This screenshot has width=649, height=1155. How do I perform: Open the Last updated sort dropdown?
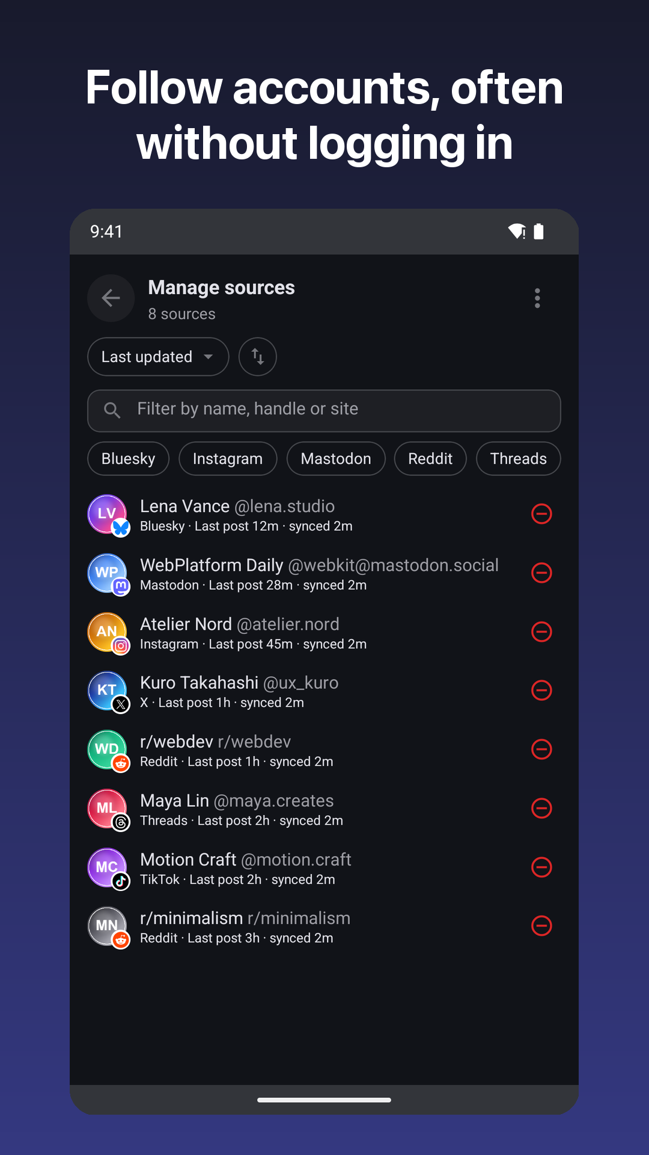coord(158,357)
